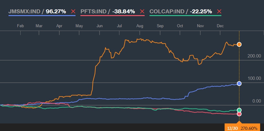264x131 pixels.
Task: Click the red PFTS data point marker
Action: point(239,114)
